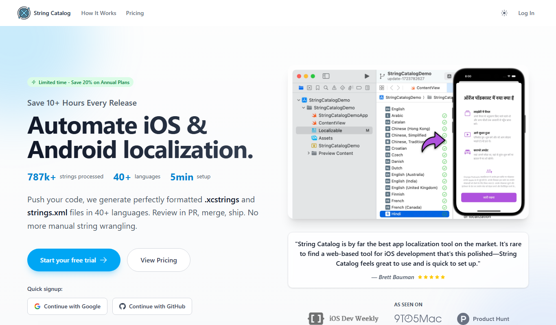Click the iOS Dev Weekly logo

(x=344, y=318)
